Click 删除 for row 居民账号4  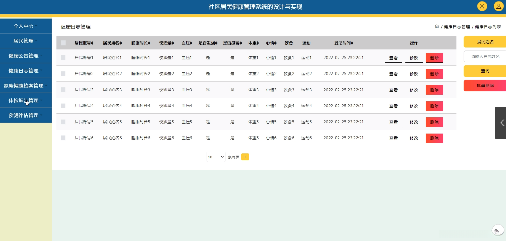[x=435, y=106]
